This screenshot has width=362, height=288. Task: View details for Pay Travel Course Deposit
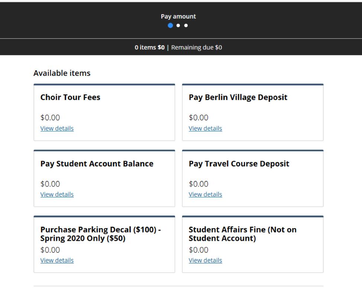point(205,194)
